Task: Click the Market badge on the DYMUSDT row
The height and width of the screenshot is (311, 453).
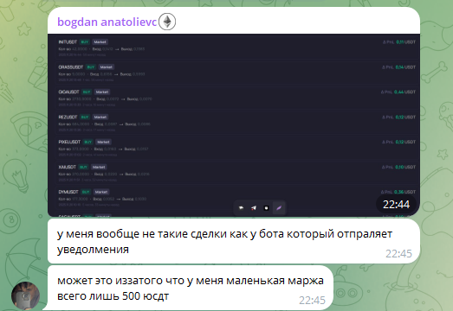Action: [101, 192]
